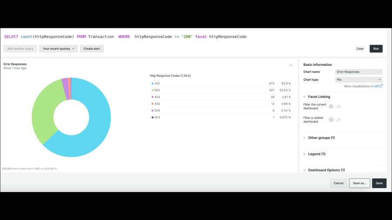Expand the Other groups section
Viewport: 392px width, 220px height.
tap(321, 138)
